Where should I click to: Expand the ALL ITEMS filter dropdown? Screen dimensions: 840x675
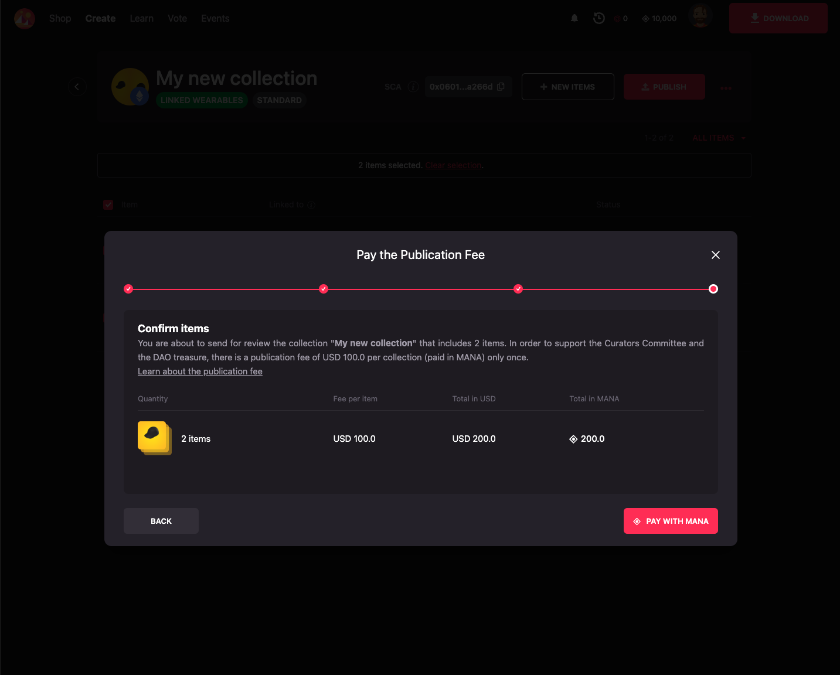(719, 138)
